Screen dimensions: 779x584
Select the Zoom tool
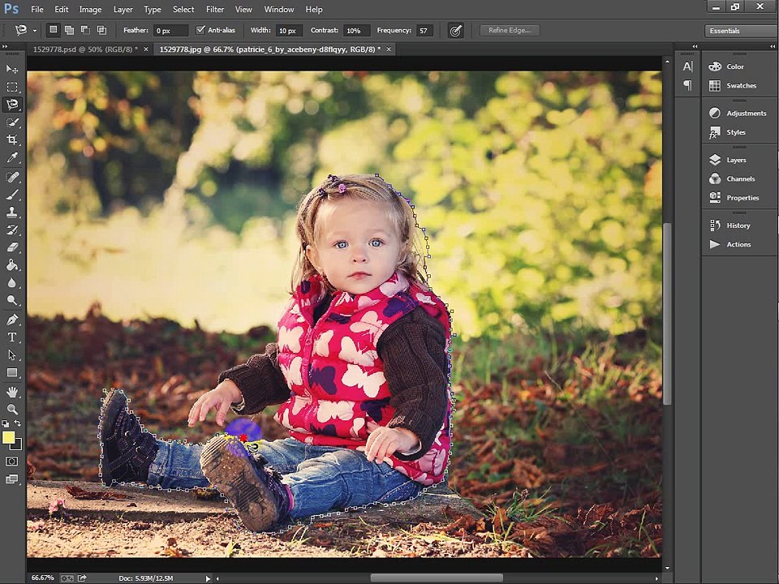12,409
